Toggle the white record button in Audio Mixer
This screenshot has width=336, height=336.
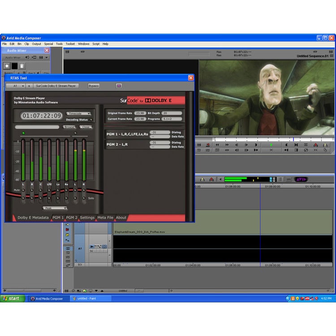point(7,66)
